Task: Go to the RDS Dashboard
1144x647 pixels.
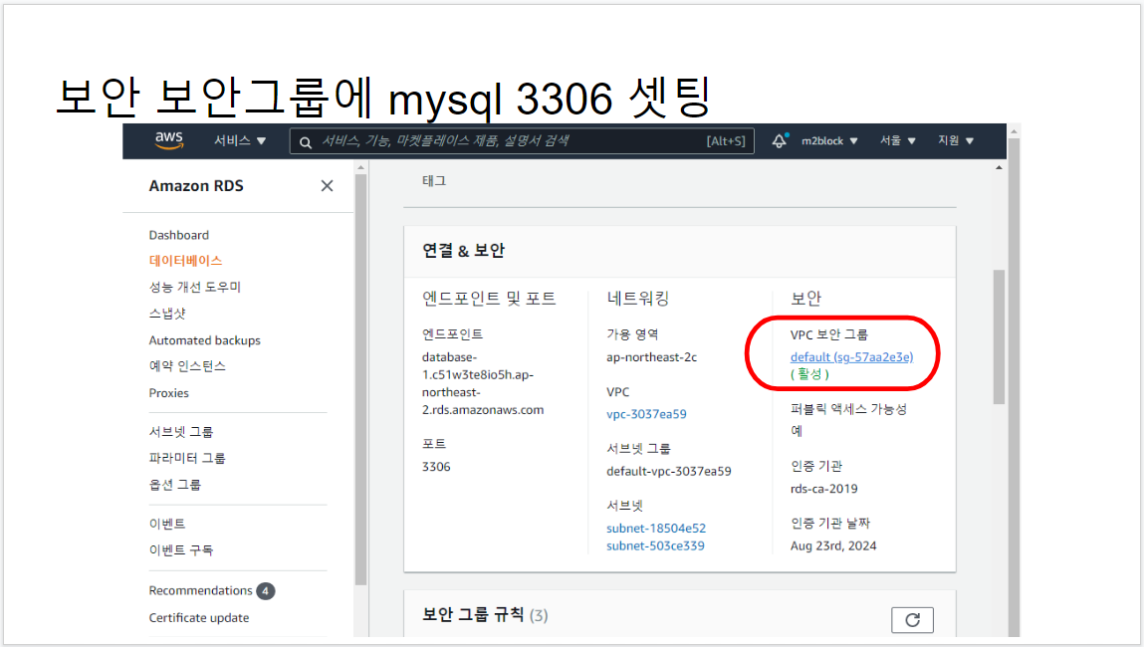Action: point(179,235)
